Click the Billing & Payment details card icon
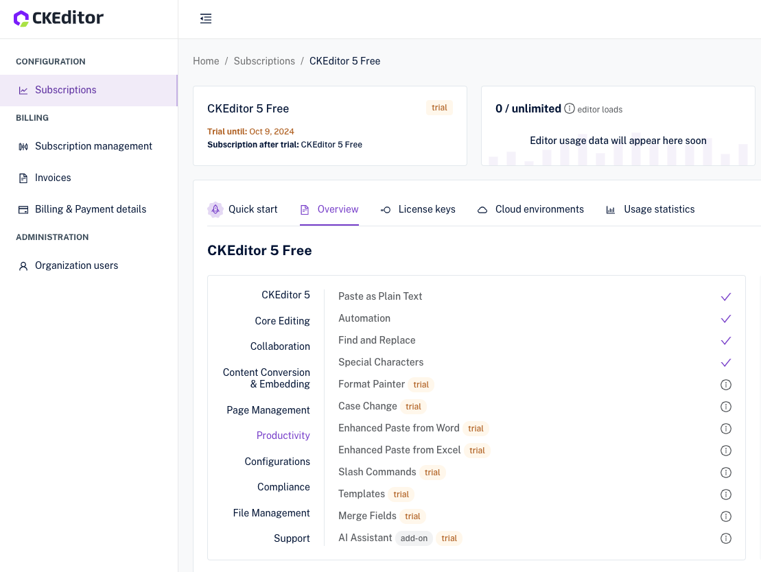Image resolution: width=761 pixels, height=572 pixels. 23,209
